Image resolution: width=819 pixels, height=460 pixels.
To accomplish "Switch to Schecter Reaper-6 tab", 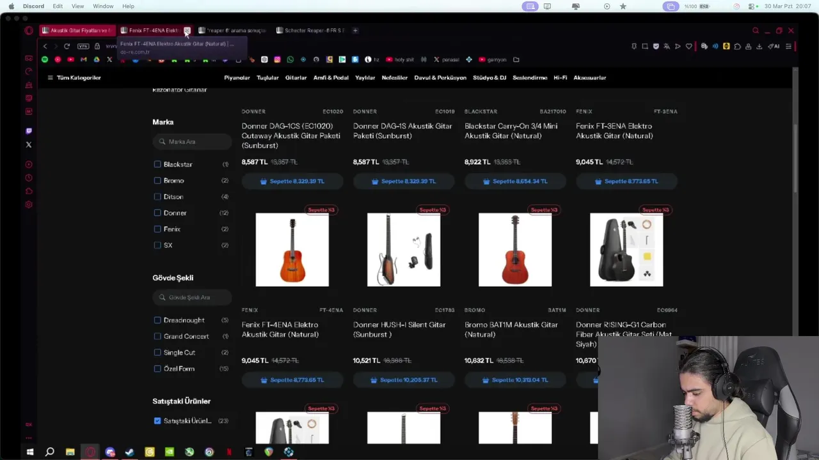I will 310,30.
